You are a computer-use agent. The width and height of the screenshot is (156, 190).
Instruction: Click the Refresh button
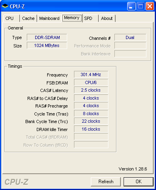[106, 182]
